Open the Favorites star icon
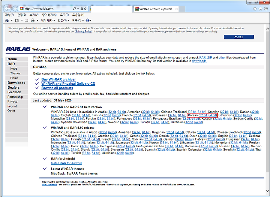 261,9
